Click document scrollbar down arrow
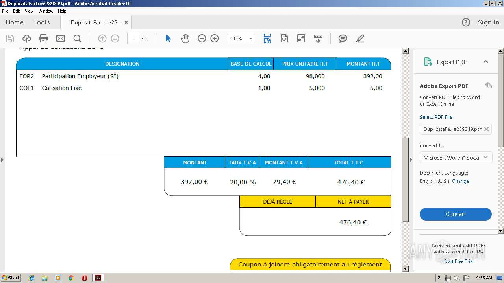The height and width of the screenshot is (283, 504). click(x=405, y=269)
